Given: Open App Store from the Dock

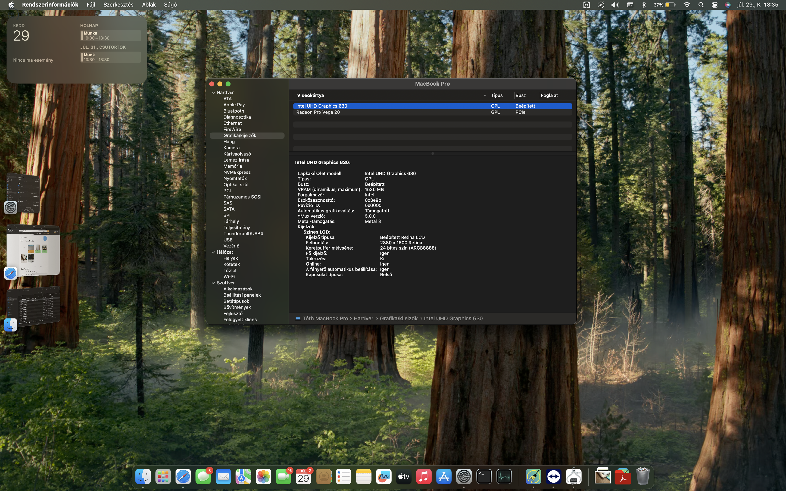Looking at the screenshot, I should point(444,476).
